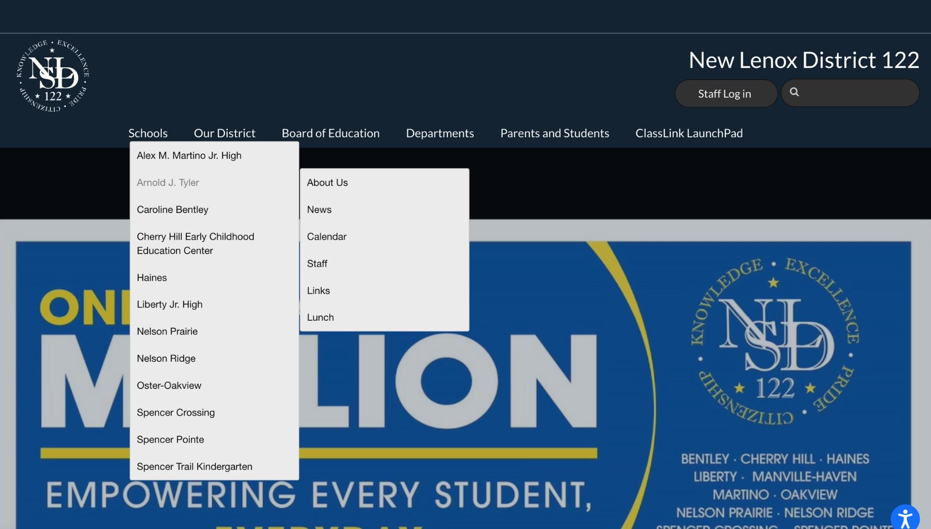Expand the Board of Education menu
This screenshot has width=931, height=529.
330,133
